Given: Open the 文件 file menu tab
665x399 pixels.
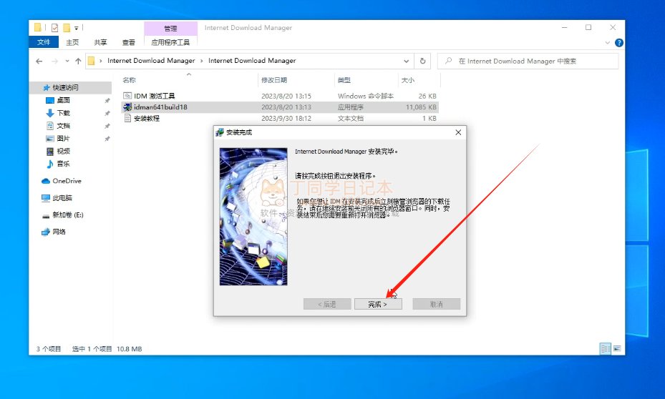Looking at the screenshot, I should (x=43, y=42).
